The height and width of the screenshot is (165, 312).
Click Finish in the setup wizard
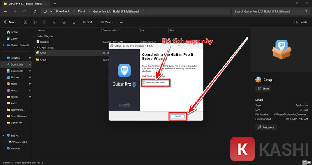177,116
